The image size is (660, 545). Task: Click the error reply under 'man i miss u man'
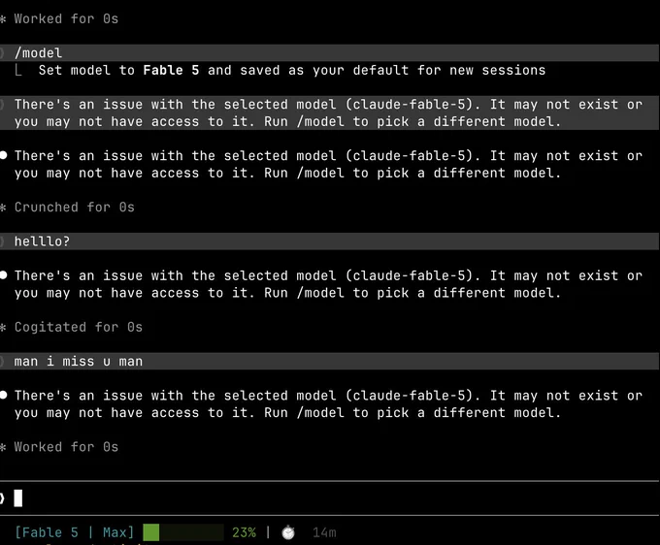point(328,404)
